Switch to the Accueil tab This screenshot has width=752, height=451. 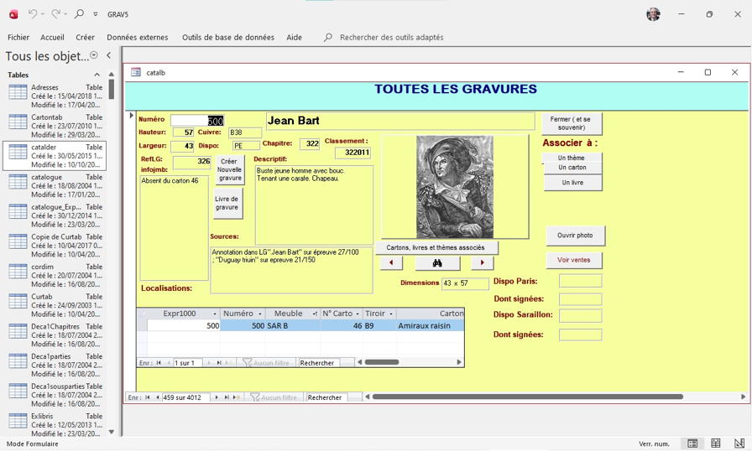pos(52,38)
